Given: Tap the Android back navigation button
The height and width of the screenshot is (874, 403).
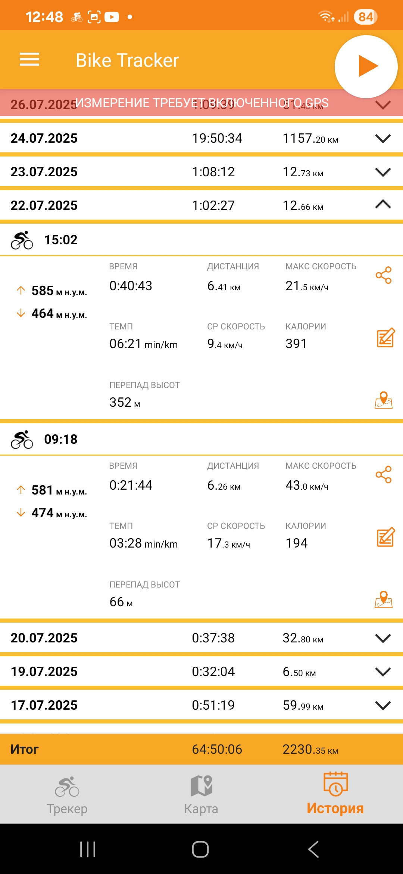Looking at the screenshot, I should point(314,849).
